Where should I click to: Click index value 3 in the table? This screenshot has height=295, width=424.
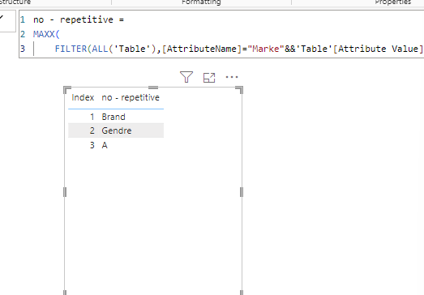click(x=92, y=145)
